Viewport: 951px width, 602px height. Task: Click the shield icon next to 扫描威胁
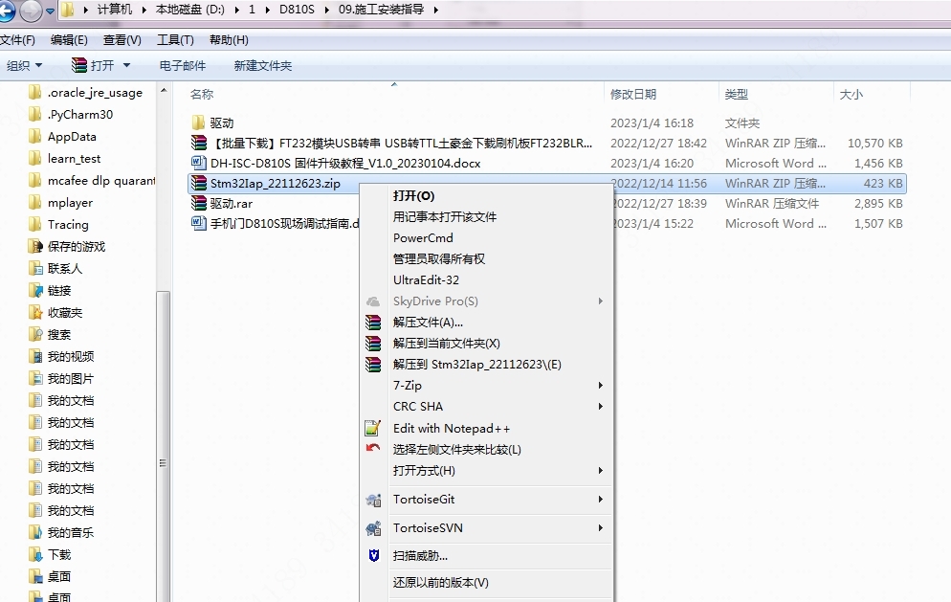(x=373, y=555)
